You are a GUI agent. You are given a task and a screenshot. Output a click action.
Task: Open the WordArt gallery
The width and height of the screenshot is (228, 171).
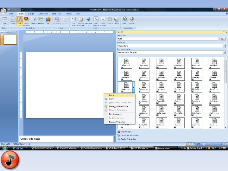click(88, 21)
